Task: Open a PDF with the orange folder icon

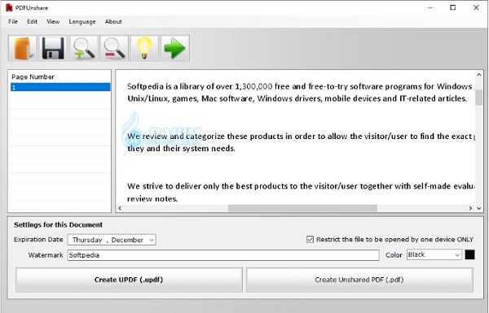Action: pos(23,48)
